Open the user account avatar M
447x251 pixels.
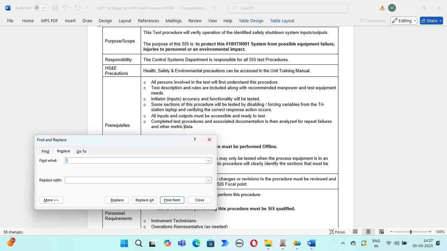point(392,8)
